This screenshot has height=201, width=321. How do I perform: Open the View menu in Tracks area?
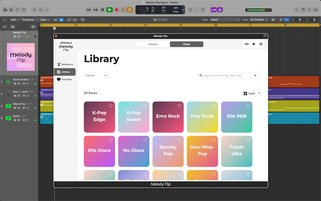click(x=45, y=20)
